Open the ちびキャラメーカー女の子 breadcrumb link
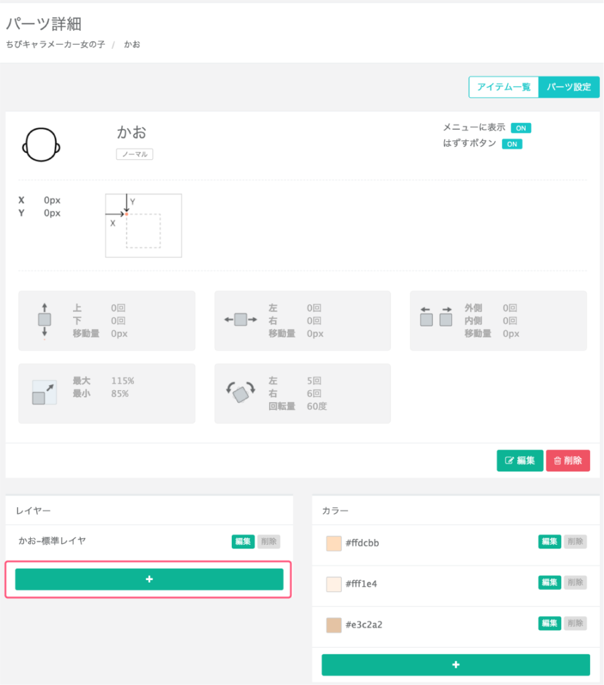 [56, 45]
